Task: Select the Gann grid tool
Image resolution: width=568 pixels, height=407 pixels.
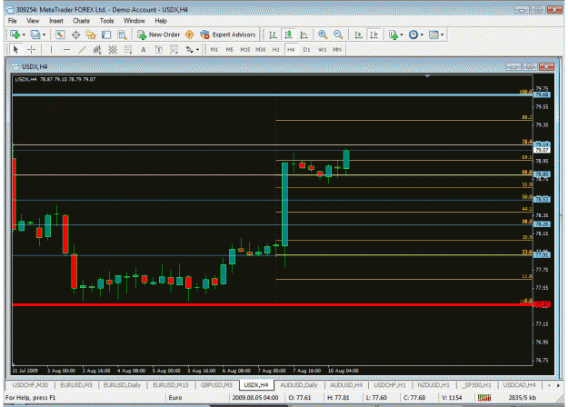Action: (x=113, y=50)
